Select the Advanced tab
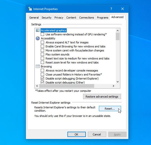Screen dimensions: 151x145 click(117, 17)
